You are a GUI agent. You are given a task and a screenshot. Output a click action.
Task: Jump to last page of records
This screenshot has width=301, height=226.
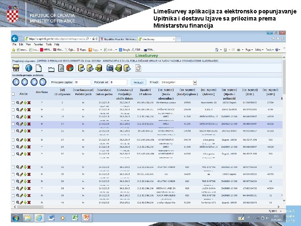[43, 82]
